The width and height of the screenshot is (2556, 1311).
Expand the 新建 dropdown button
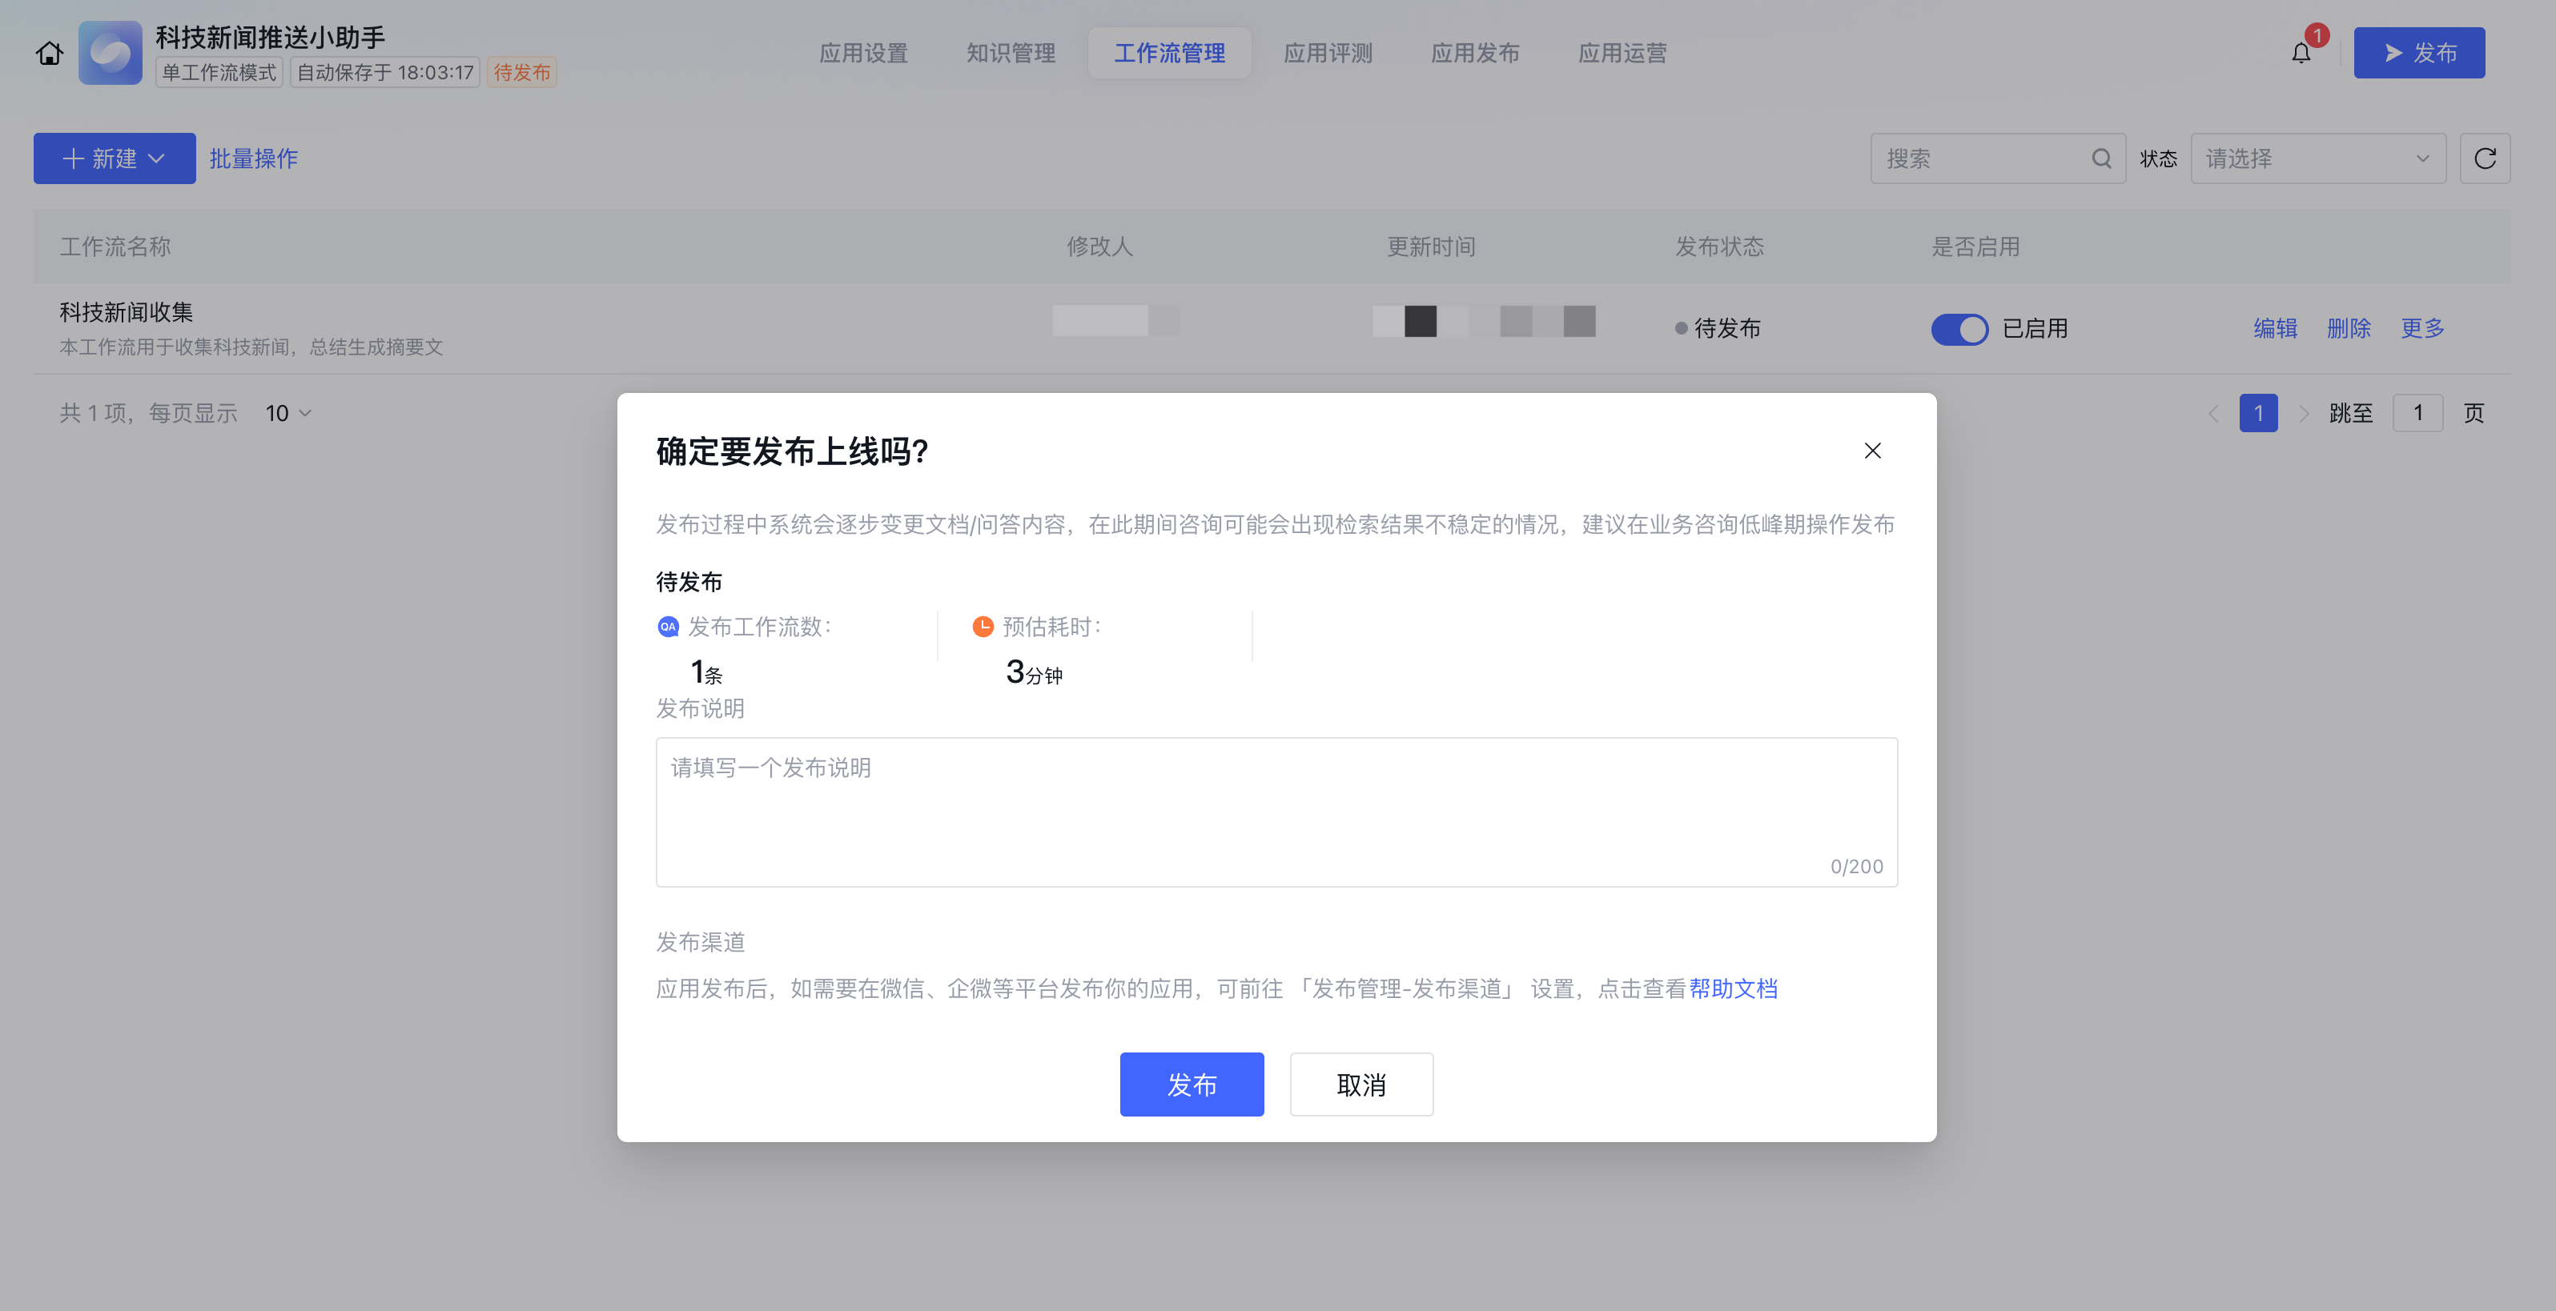point(114,158)
